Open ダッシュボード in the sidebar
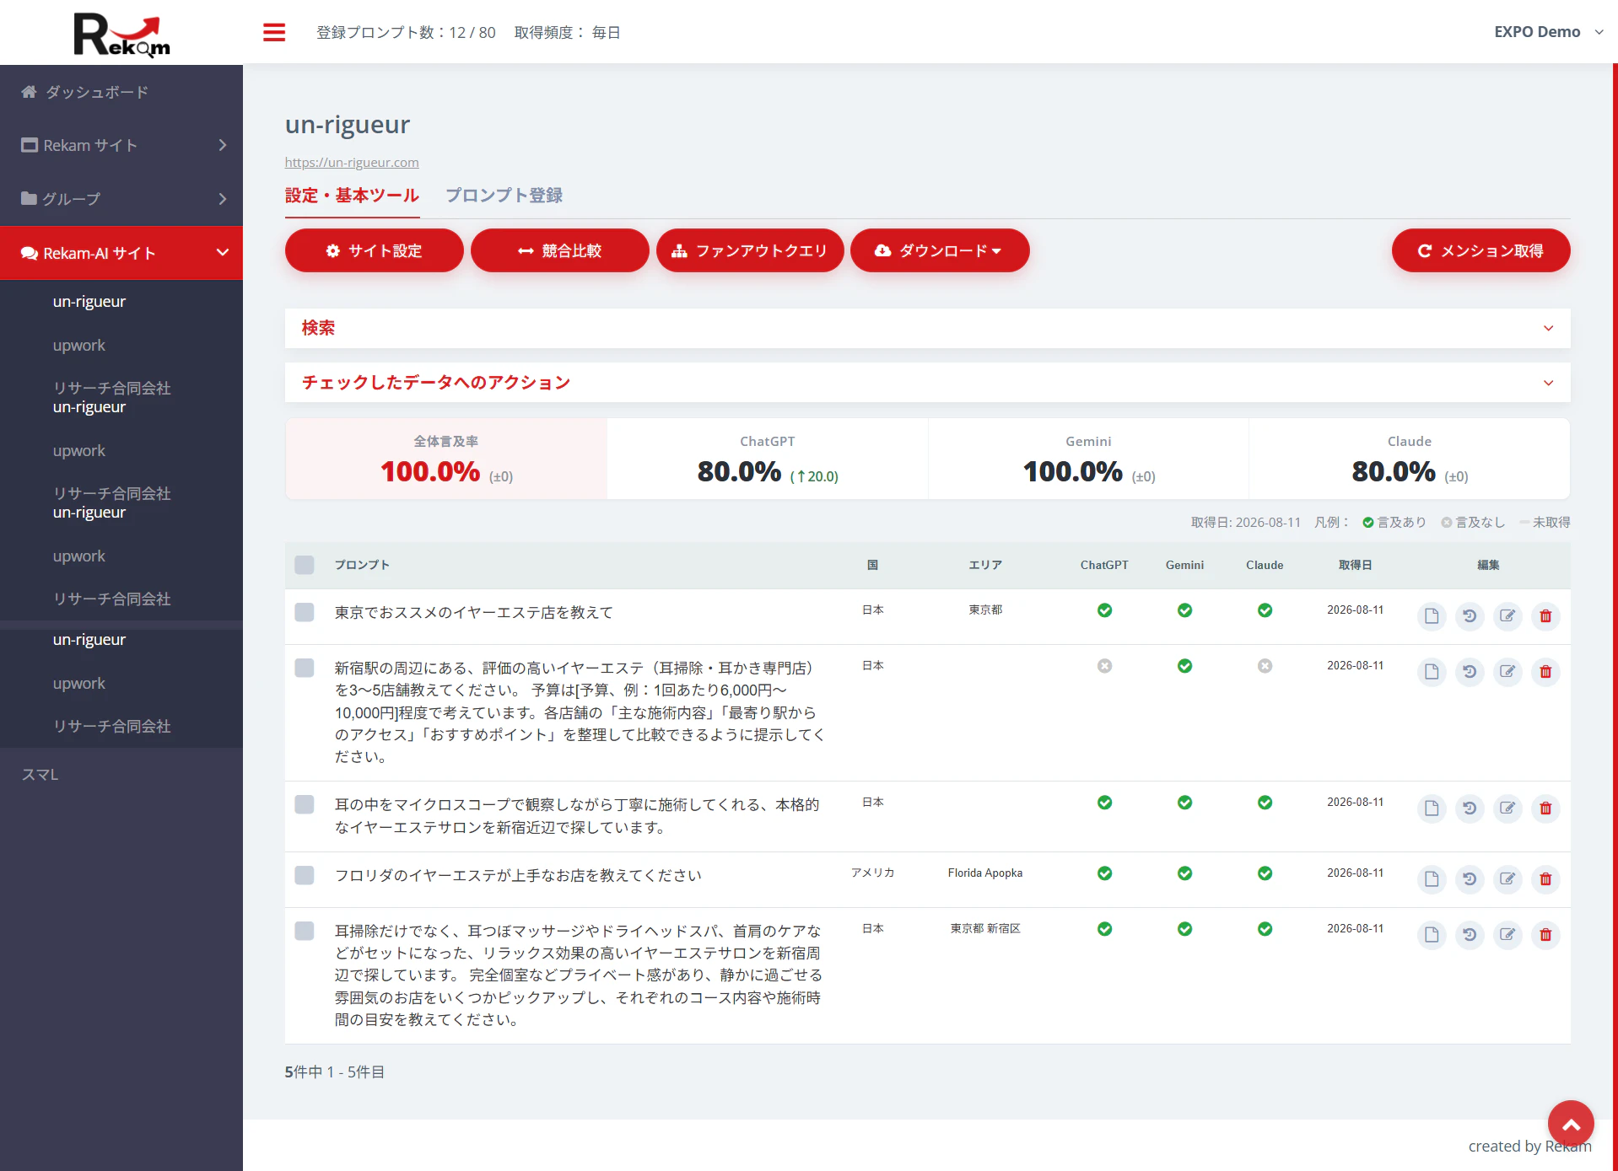1618x1171 pixels. click(121, 92)
